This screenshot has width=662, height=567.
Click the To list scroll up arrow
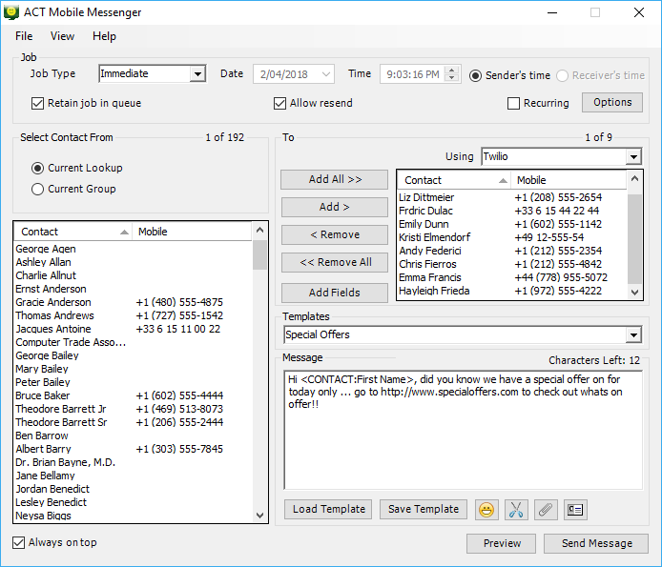click(634, 179)
